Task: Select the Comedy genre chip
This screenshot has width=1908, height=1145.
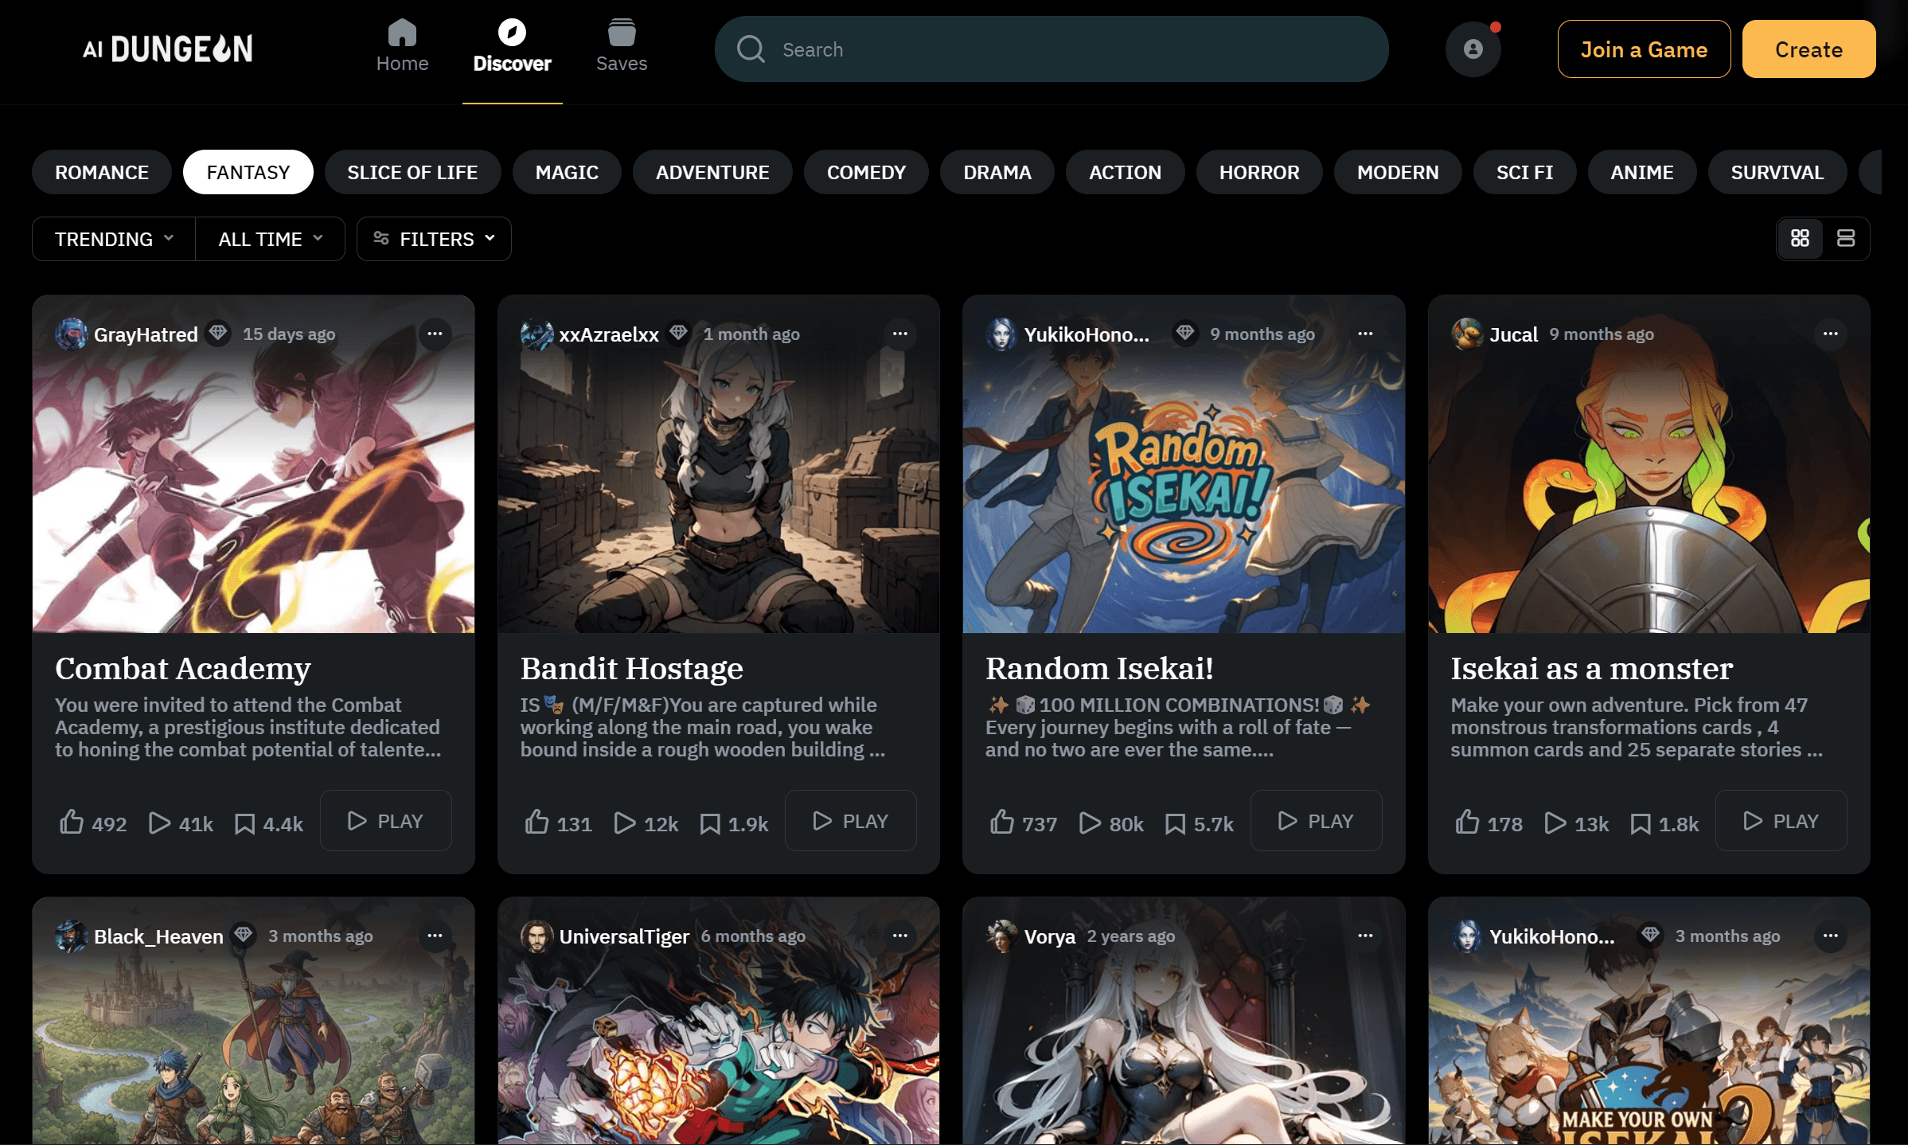Action: coord(866,172)
